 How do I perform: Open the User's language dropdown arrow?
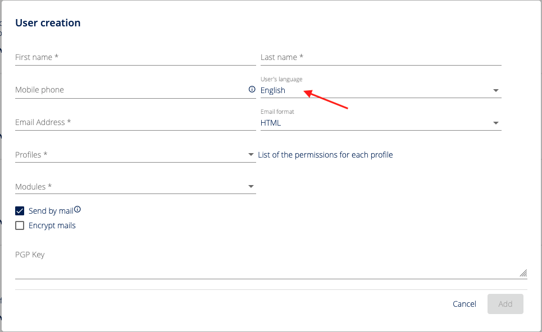[x=495, y=90]
